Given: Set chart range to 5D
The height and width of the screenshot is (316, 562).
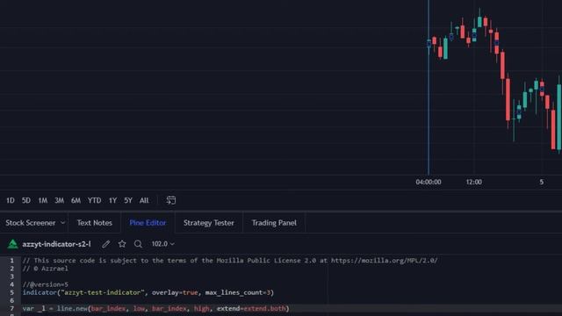Looking at the screenshot, I should pyautogui.click(x=26, y=200).
